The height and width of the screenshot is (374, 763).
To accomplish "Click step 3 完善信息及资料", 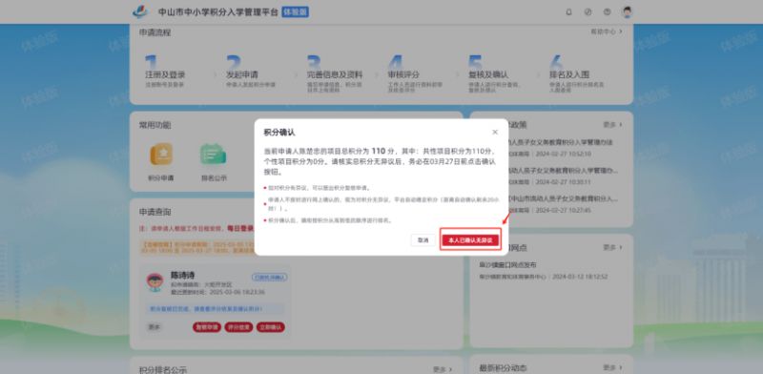I will pos(335,74).
